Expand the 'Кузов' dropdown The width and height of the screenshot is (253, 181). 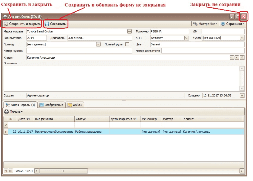click(x=242, y=38)
